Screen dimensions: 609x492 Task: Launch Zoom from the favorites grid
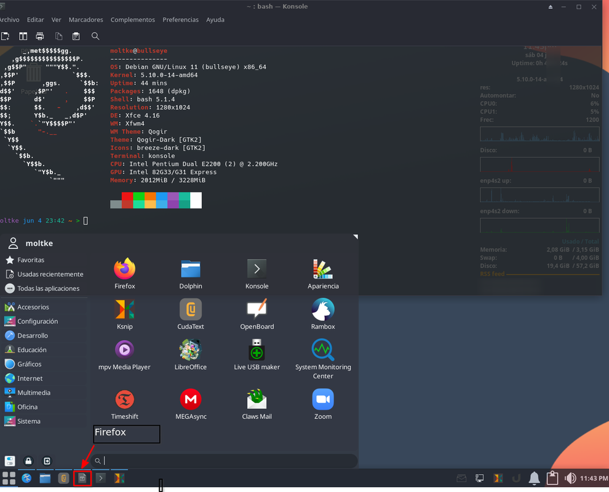tap(323, 404)
